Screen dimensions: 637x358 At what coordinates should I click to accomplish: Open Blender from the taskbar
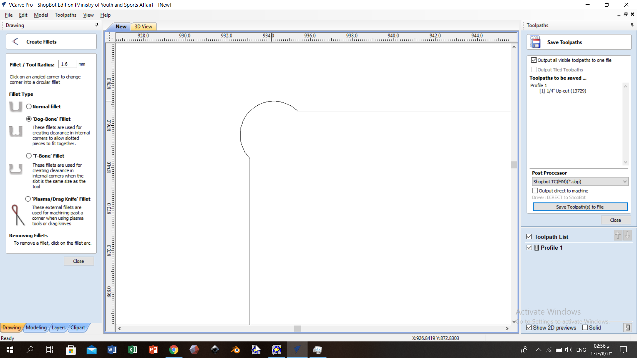[235, 350]
